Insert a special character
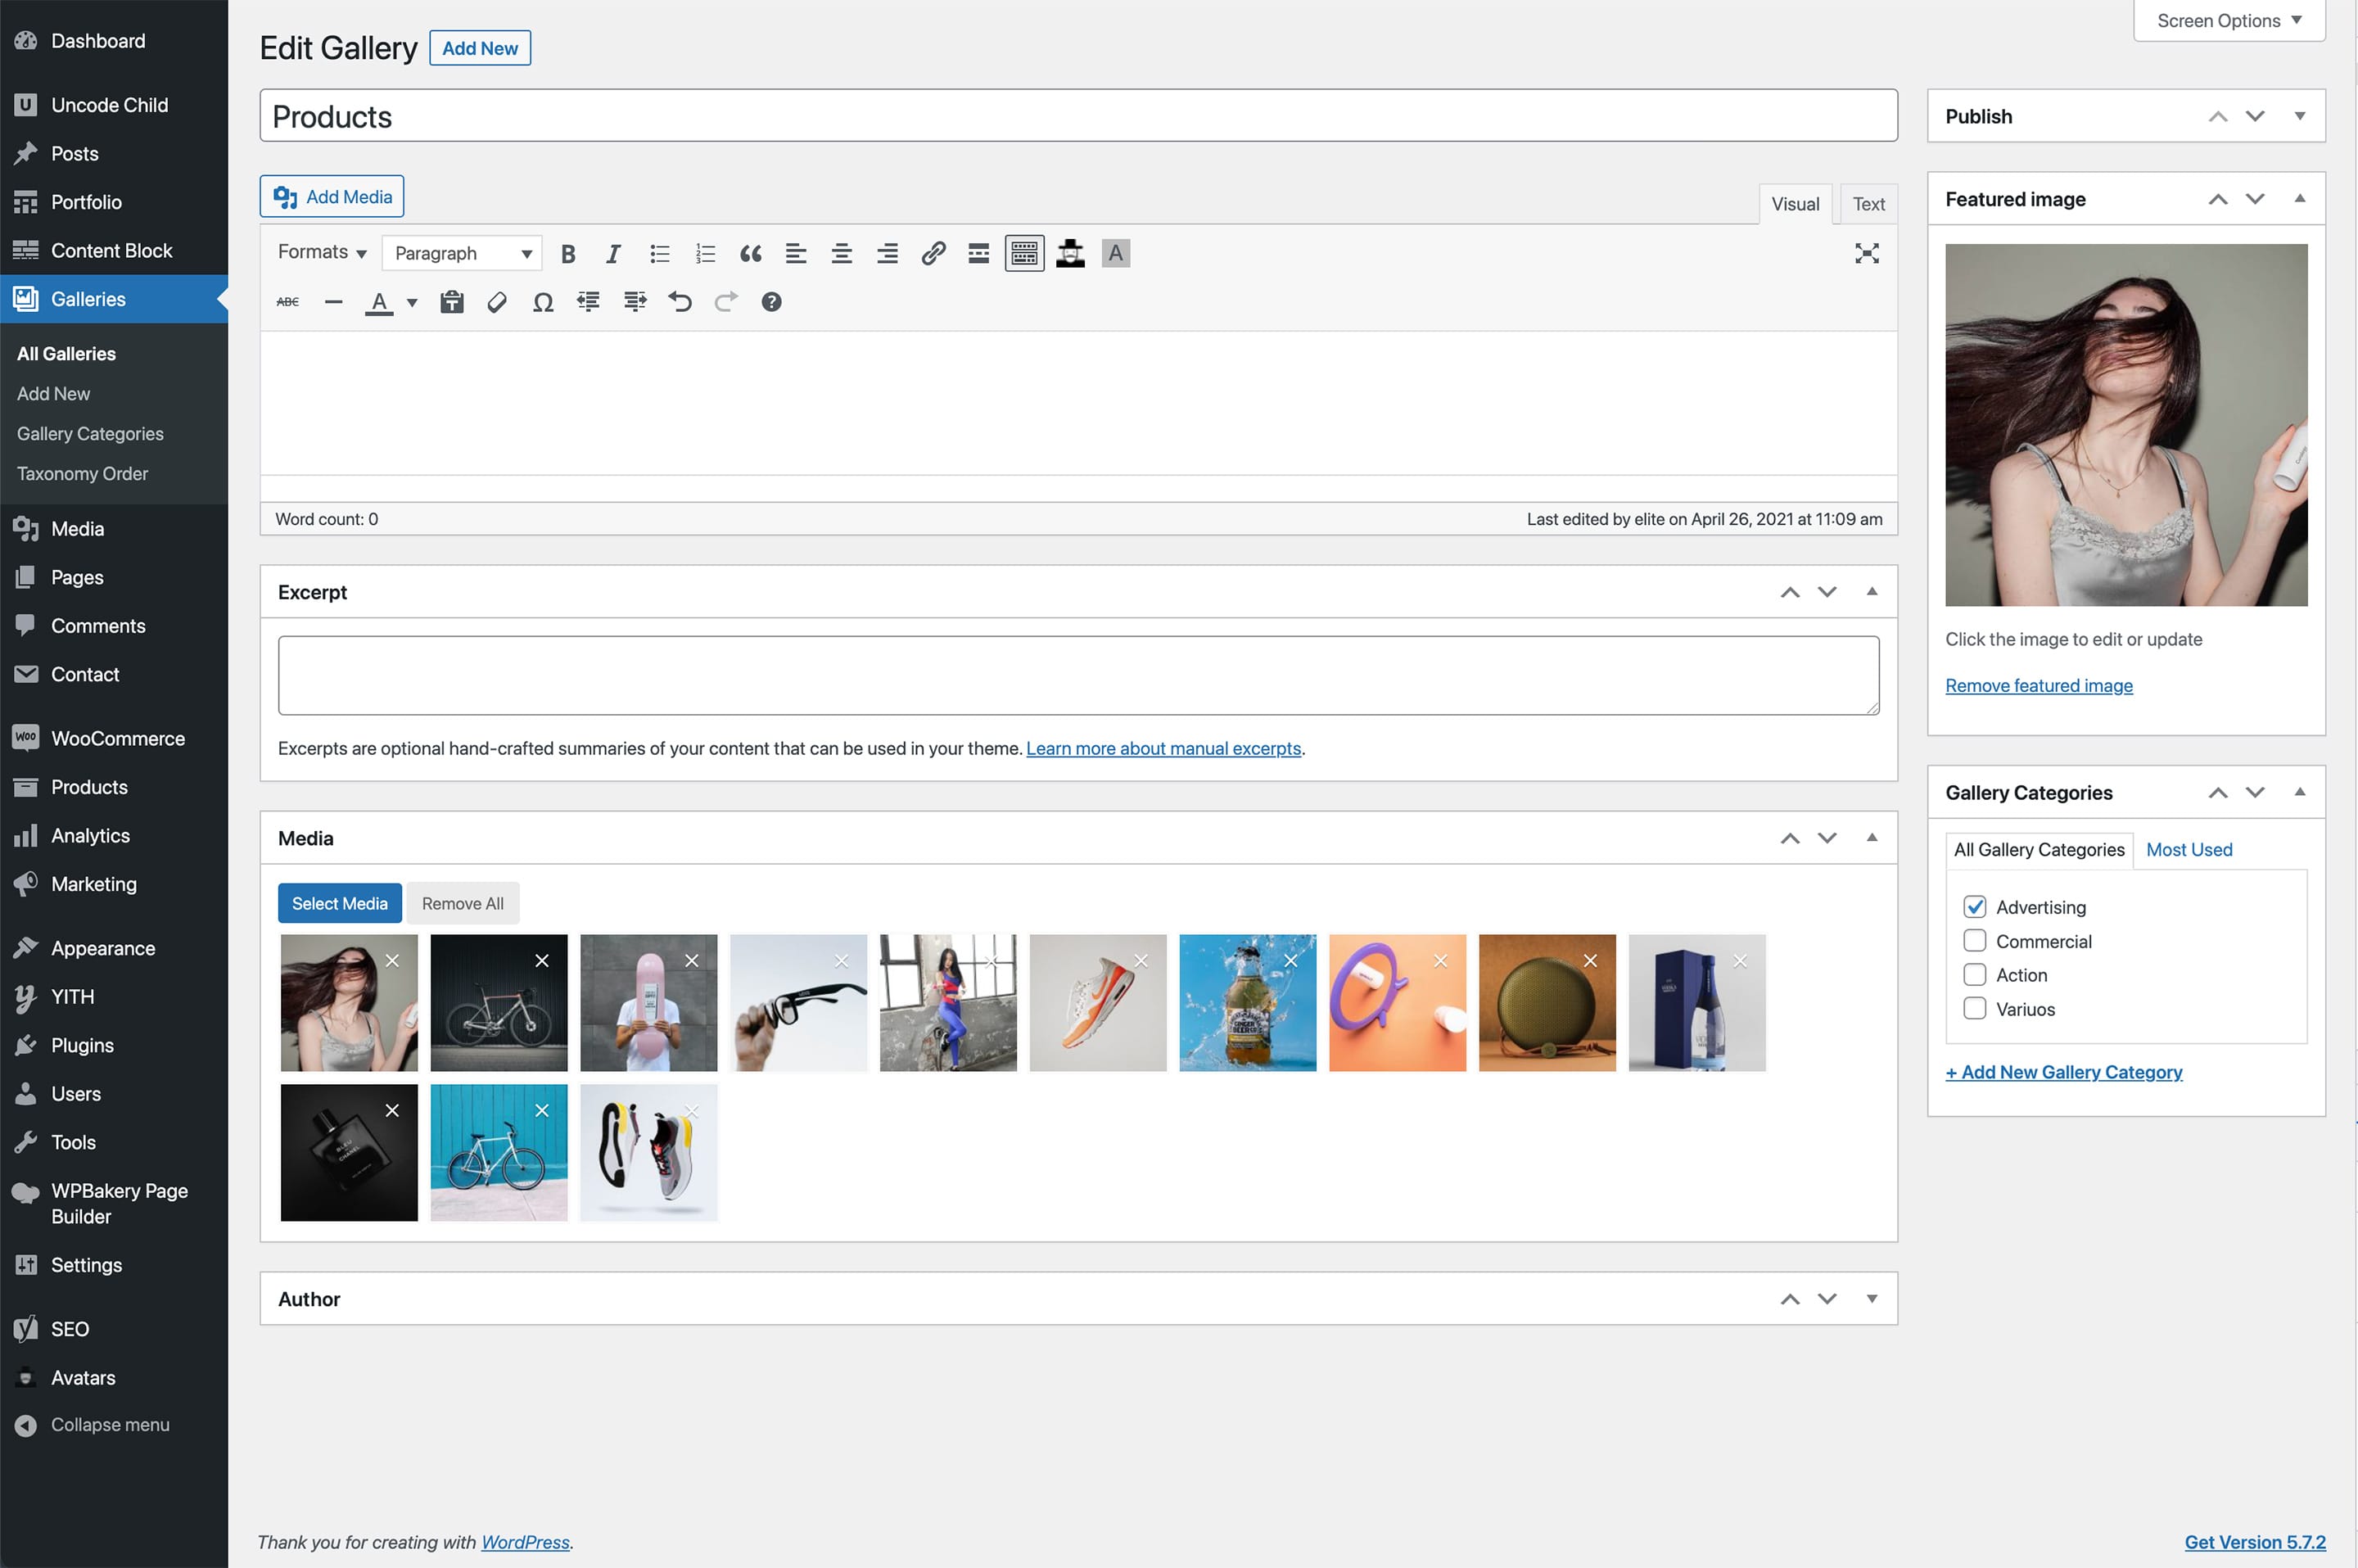 coord(542,301)
